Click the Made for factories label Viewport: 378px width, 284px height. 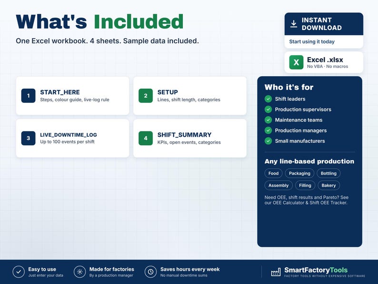111,269
